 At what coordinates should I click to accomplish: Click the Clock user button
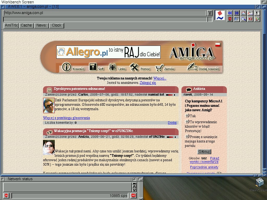click(x=57, y=26)
